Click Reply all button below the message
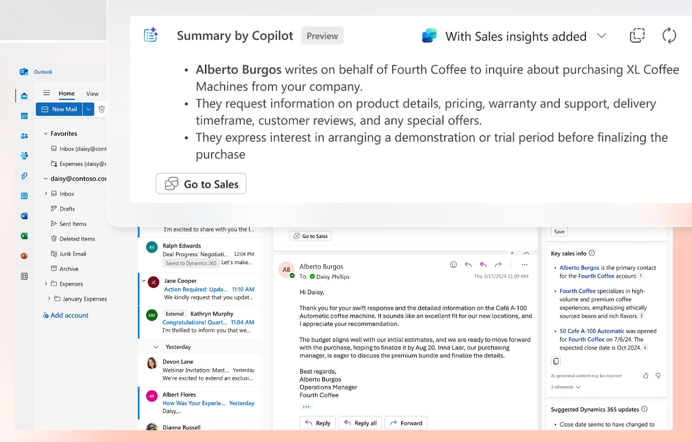The width and height of the screenshot is (692, 442). point(361,423)
